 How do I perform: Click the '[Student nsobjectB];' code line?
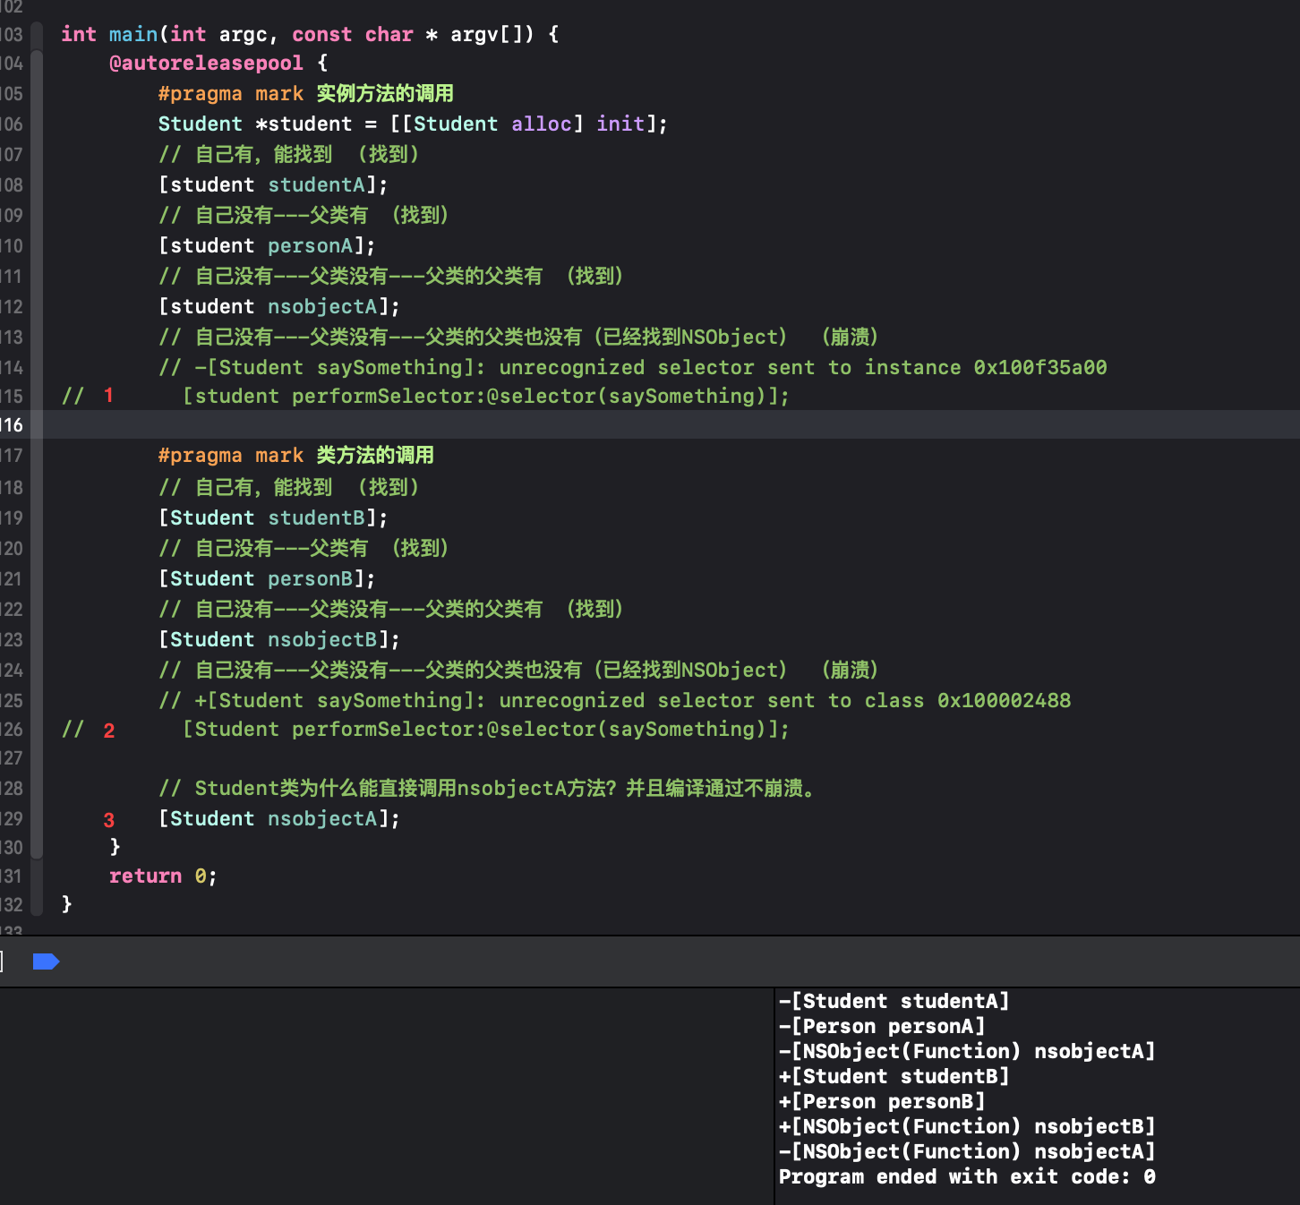click(x=279, y=639)
